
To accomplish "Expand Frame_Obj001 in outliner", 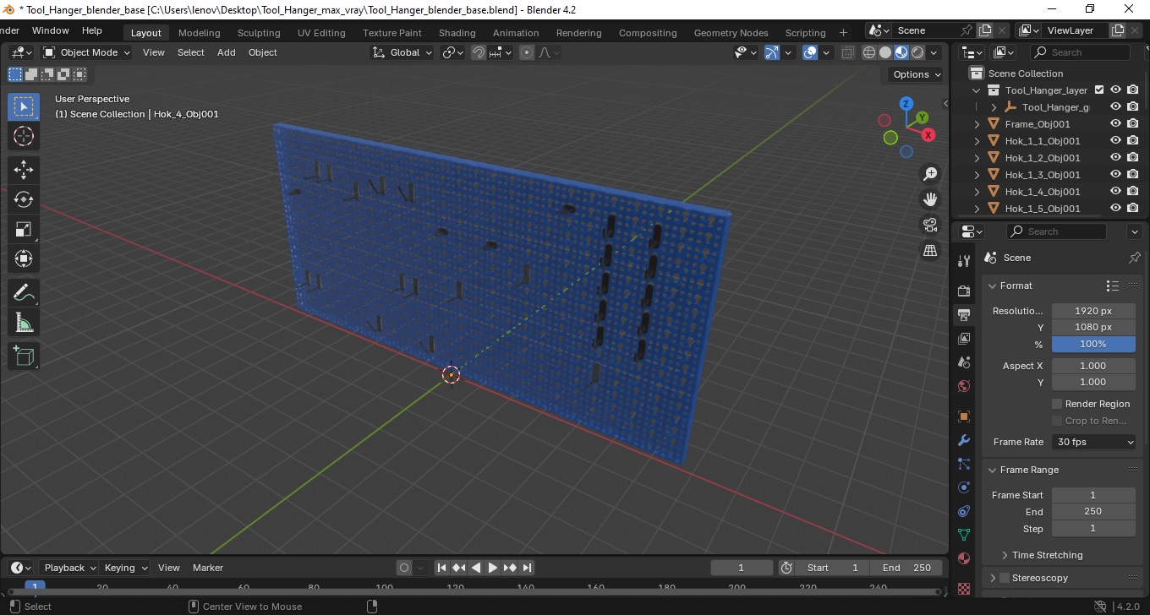I will [977, 123].
